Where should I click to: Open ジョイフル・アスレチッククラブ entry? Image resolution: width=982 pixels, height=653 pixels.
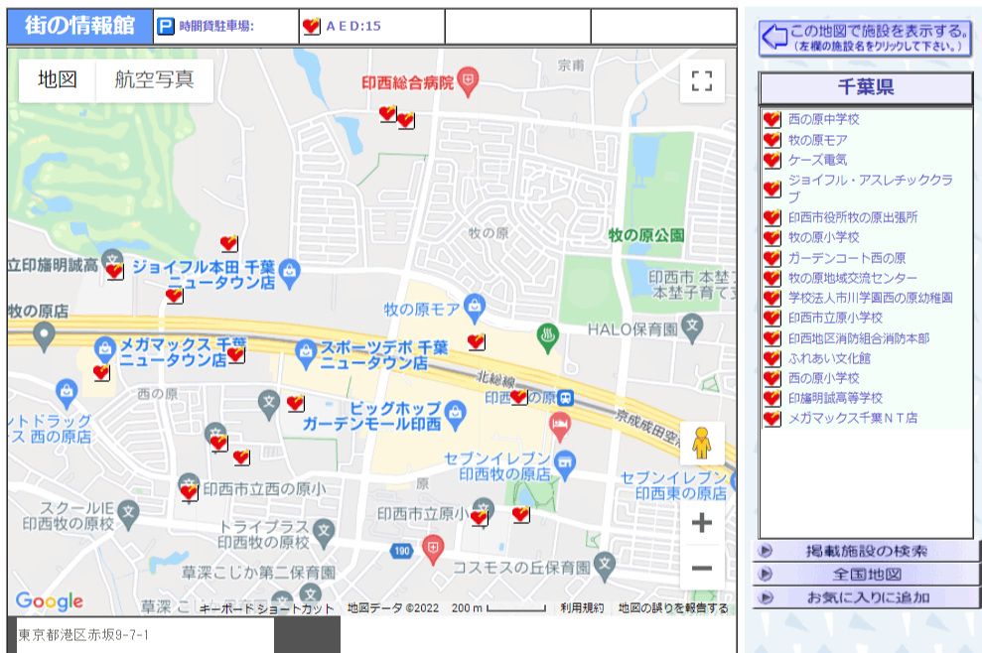[x=871, y=188]
